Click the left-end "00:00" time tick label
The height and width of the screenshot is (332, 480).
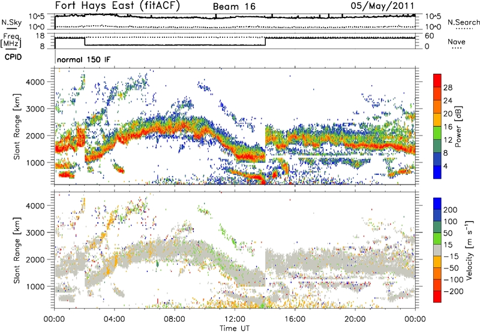[54, 319]
